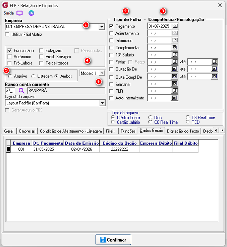Image resolution: width=227 pixels, height=247 pixels.
Task: Open calendar for Semanal date
Action: (x=174, y=83)
